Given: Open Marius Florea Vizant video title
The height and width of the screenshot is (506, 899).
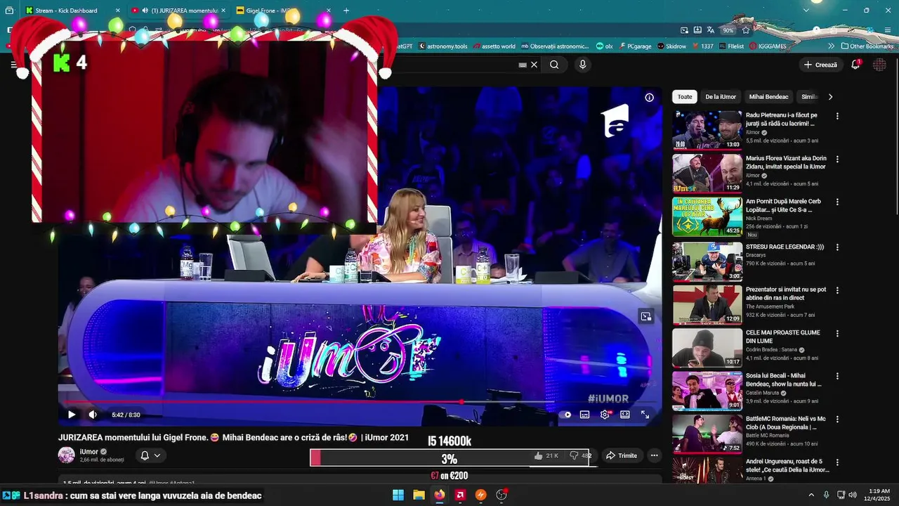Looking at the screenshot, I should click(786, 162).
